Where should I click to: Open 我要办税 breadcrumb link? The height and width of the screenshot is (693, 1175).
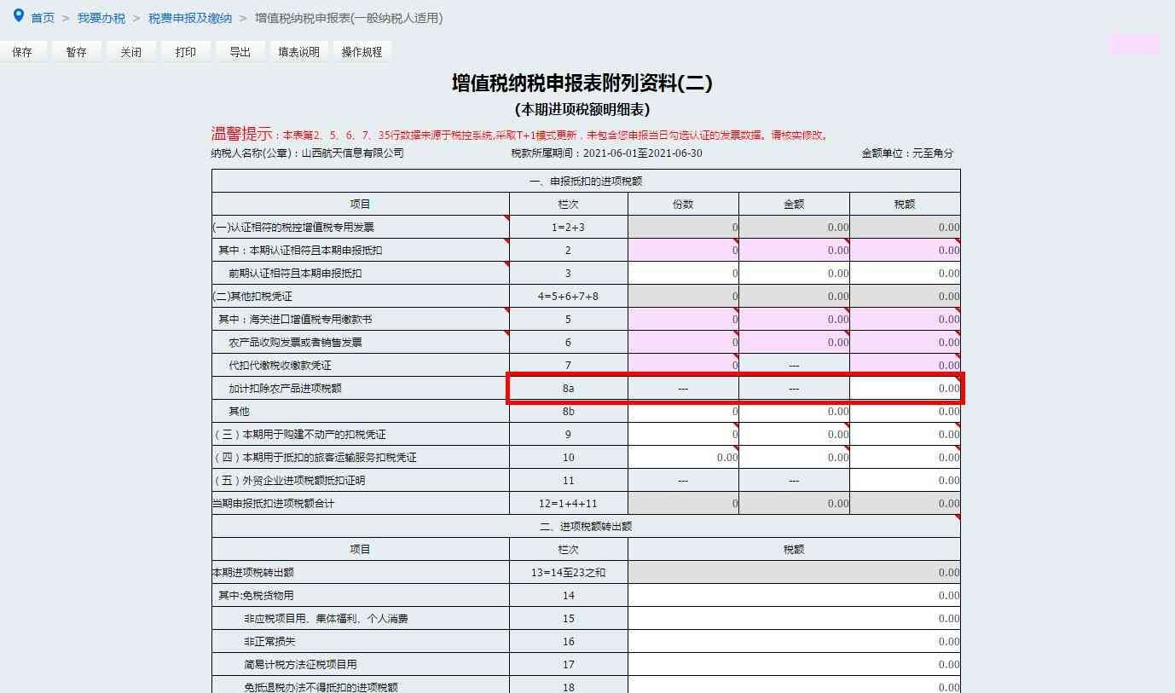[101, 18]
